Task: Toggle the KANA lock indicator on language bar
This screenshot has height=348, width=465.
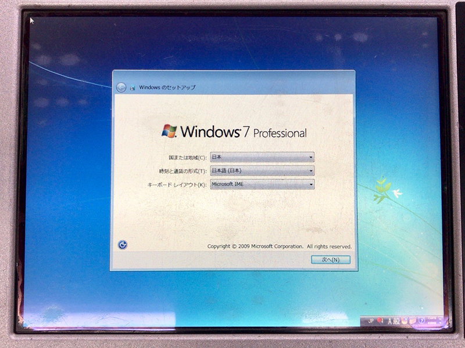Action: click(432, 323)
